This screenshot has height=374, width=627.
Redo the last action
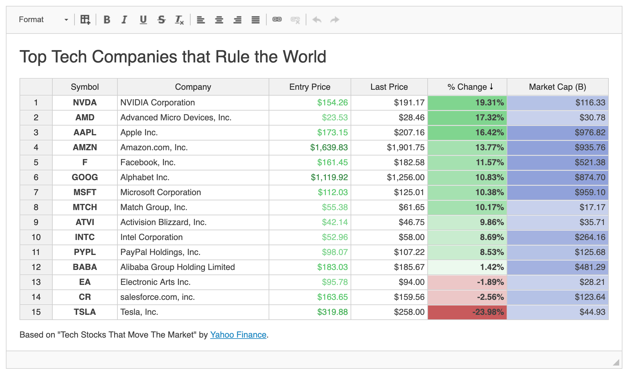point(335,20)
